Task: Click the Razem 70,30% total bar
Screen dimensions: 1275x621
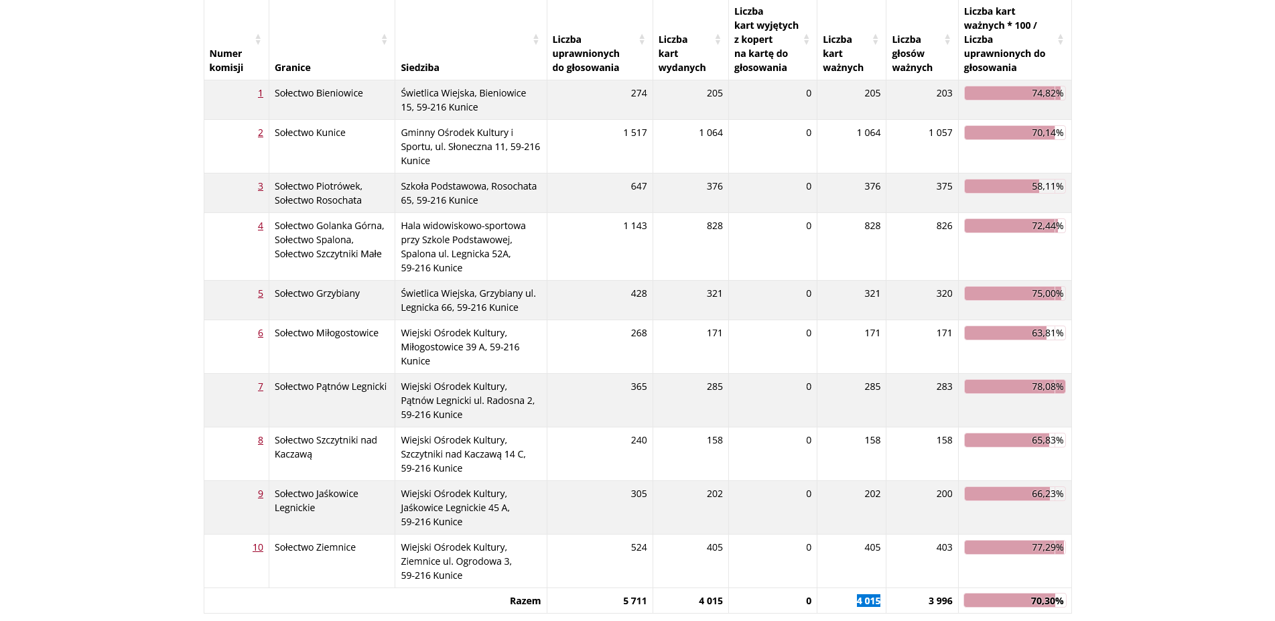Action: coord(1014,601)
